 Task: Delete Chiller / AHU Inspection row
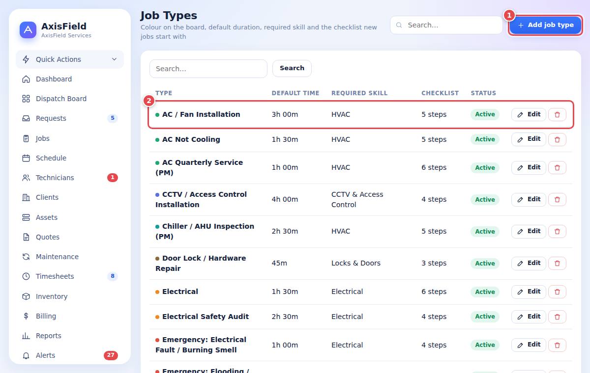(557, 231)
